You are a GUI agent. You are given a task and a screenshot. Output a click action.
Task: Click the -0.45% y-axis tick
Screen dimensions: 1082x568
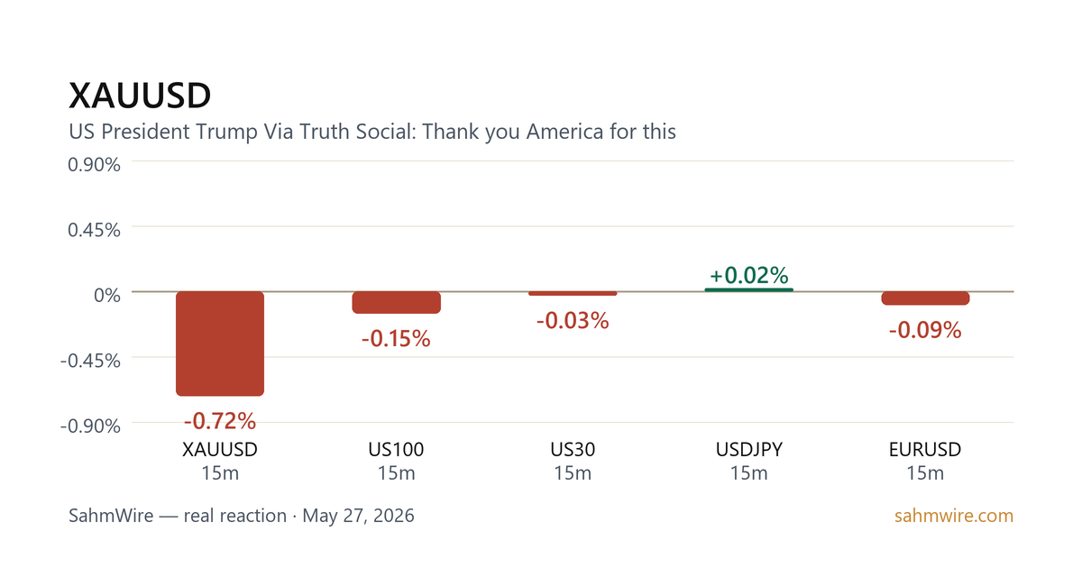[91, 360]
